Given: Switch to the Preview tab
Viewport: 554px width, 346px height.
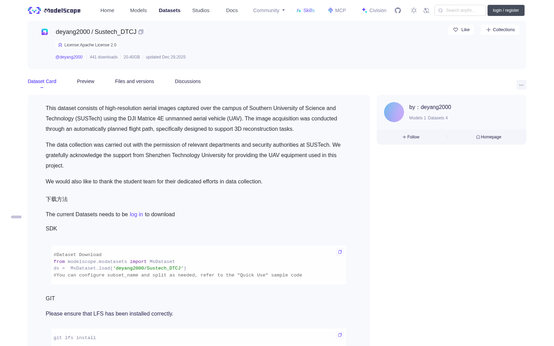Looking at the screenshot, I should point(86,81).
